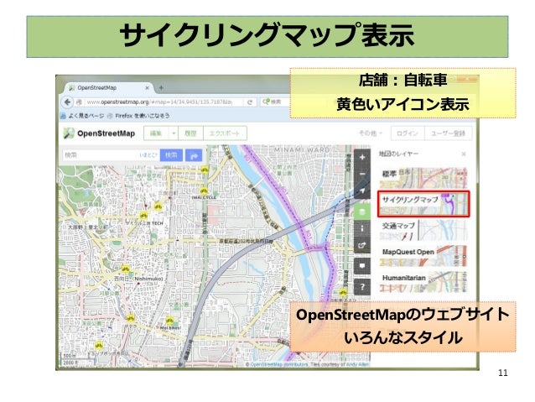The image size is (535, 402).
Task: Show my location with the arrow button
Action: click(362, 191)
